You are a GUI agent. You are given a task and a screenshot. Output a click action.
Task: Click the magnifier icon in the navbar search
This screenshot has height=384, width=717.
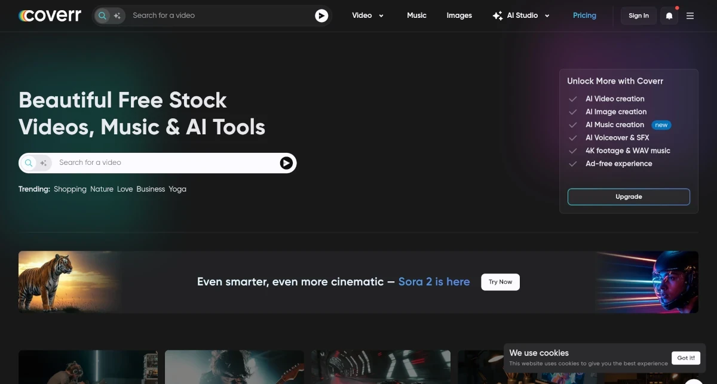[x=103, y=16]
